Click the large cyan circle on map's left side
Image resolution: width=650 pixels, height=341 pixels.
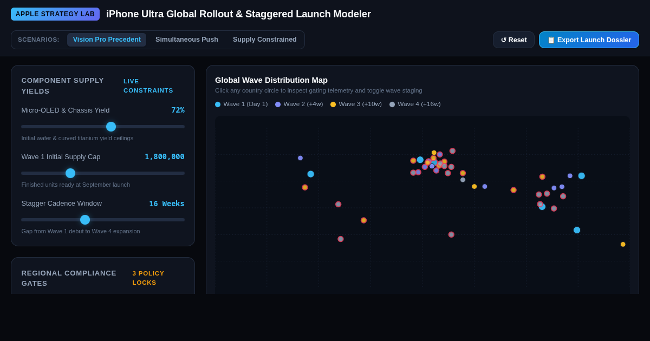(311, 174)
